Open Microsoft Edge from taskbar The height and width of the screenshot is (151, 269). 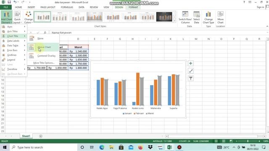point(102,147)
